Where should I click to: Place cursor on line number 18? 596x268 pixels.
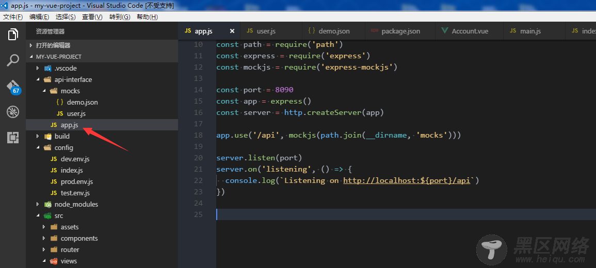[198, 136]
